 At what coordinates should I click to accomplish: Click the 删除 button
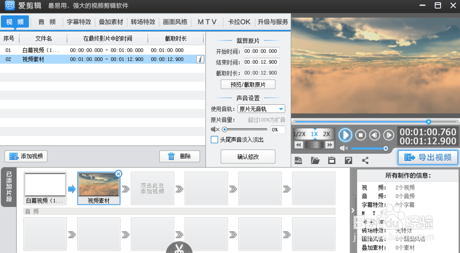(x=179, y=156)
